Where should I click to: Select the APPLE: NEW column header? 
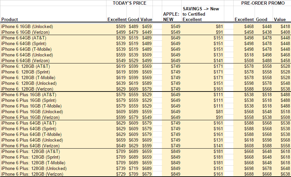click(171, 17)
